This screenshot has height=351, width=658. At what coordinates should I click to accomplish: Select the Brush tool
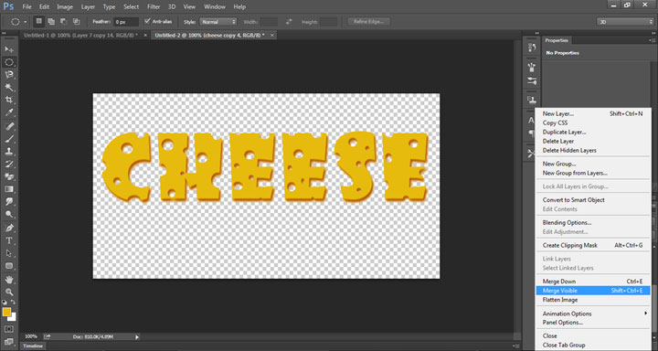pos(9,139)
